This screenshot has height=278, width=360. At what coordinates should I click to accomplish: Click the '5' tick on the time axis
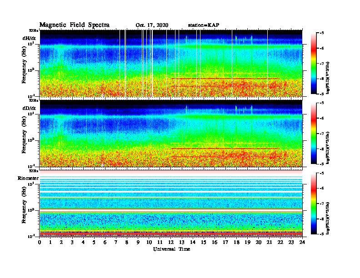[x=94, y=242]
